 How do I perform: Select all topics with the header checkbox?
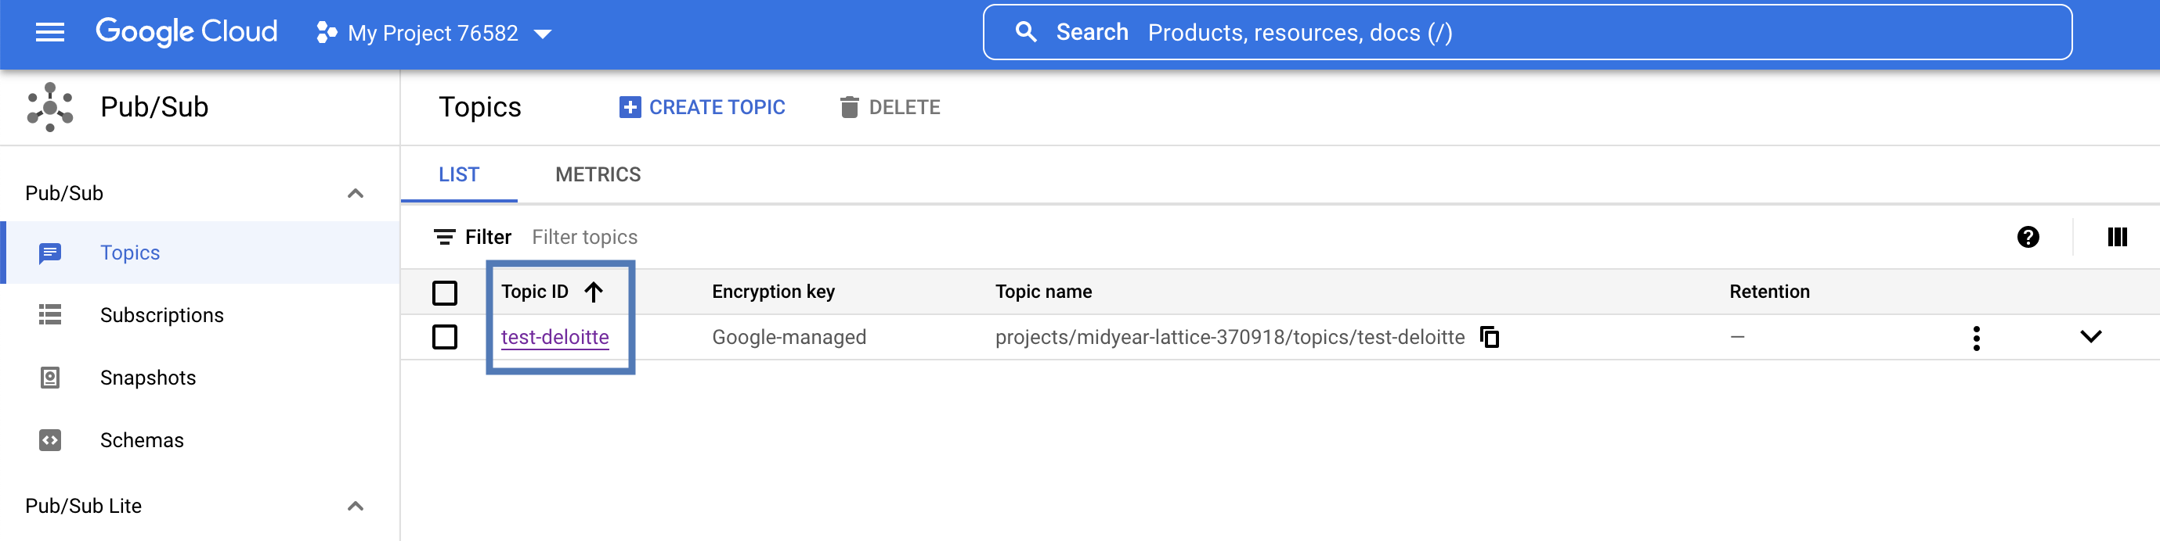click(x=444, y=292)
